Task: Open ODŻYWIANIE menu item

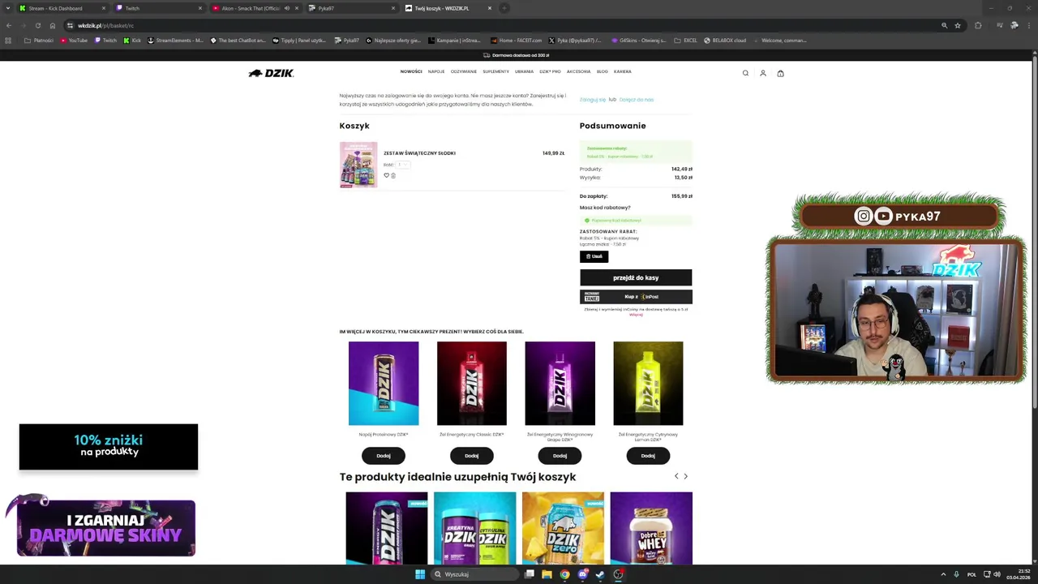Action: (464, 71)
